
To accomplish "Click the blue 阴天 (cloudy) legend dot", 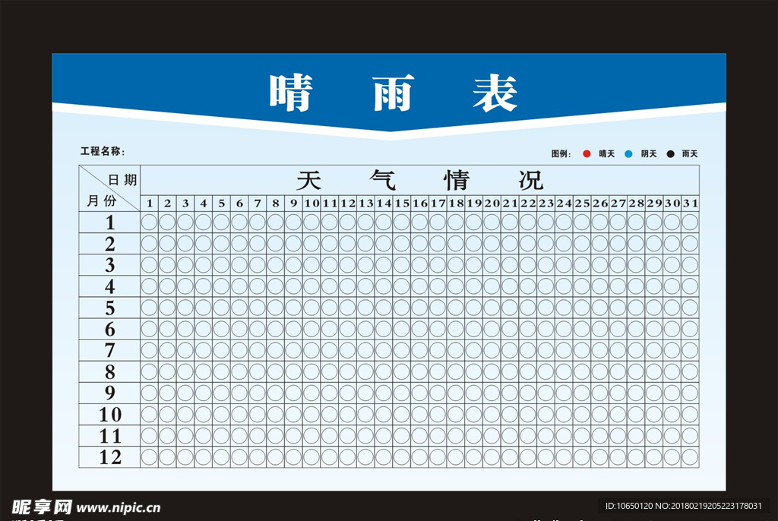I will (x=627, y=153).
